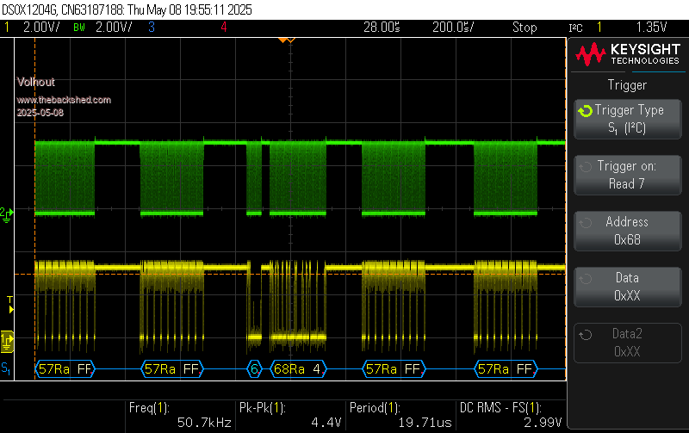
Task: Click the BW limit indicator for channel 2
Action: [x=79, y=28]
